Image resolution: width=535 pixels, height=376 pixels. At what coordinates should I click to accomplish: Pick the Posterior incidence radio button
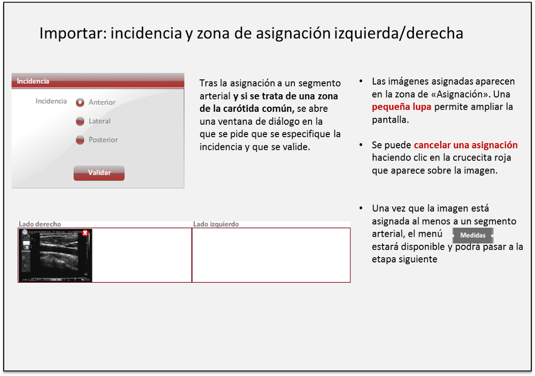80,140
